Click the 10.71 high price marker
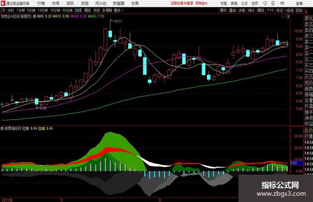Viewport: 313px width, 202px height. [118, 22]
